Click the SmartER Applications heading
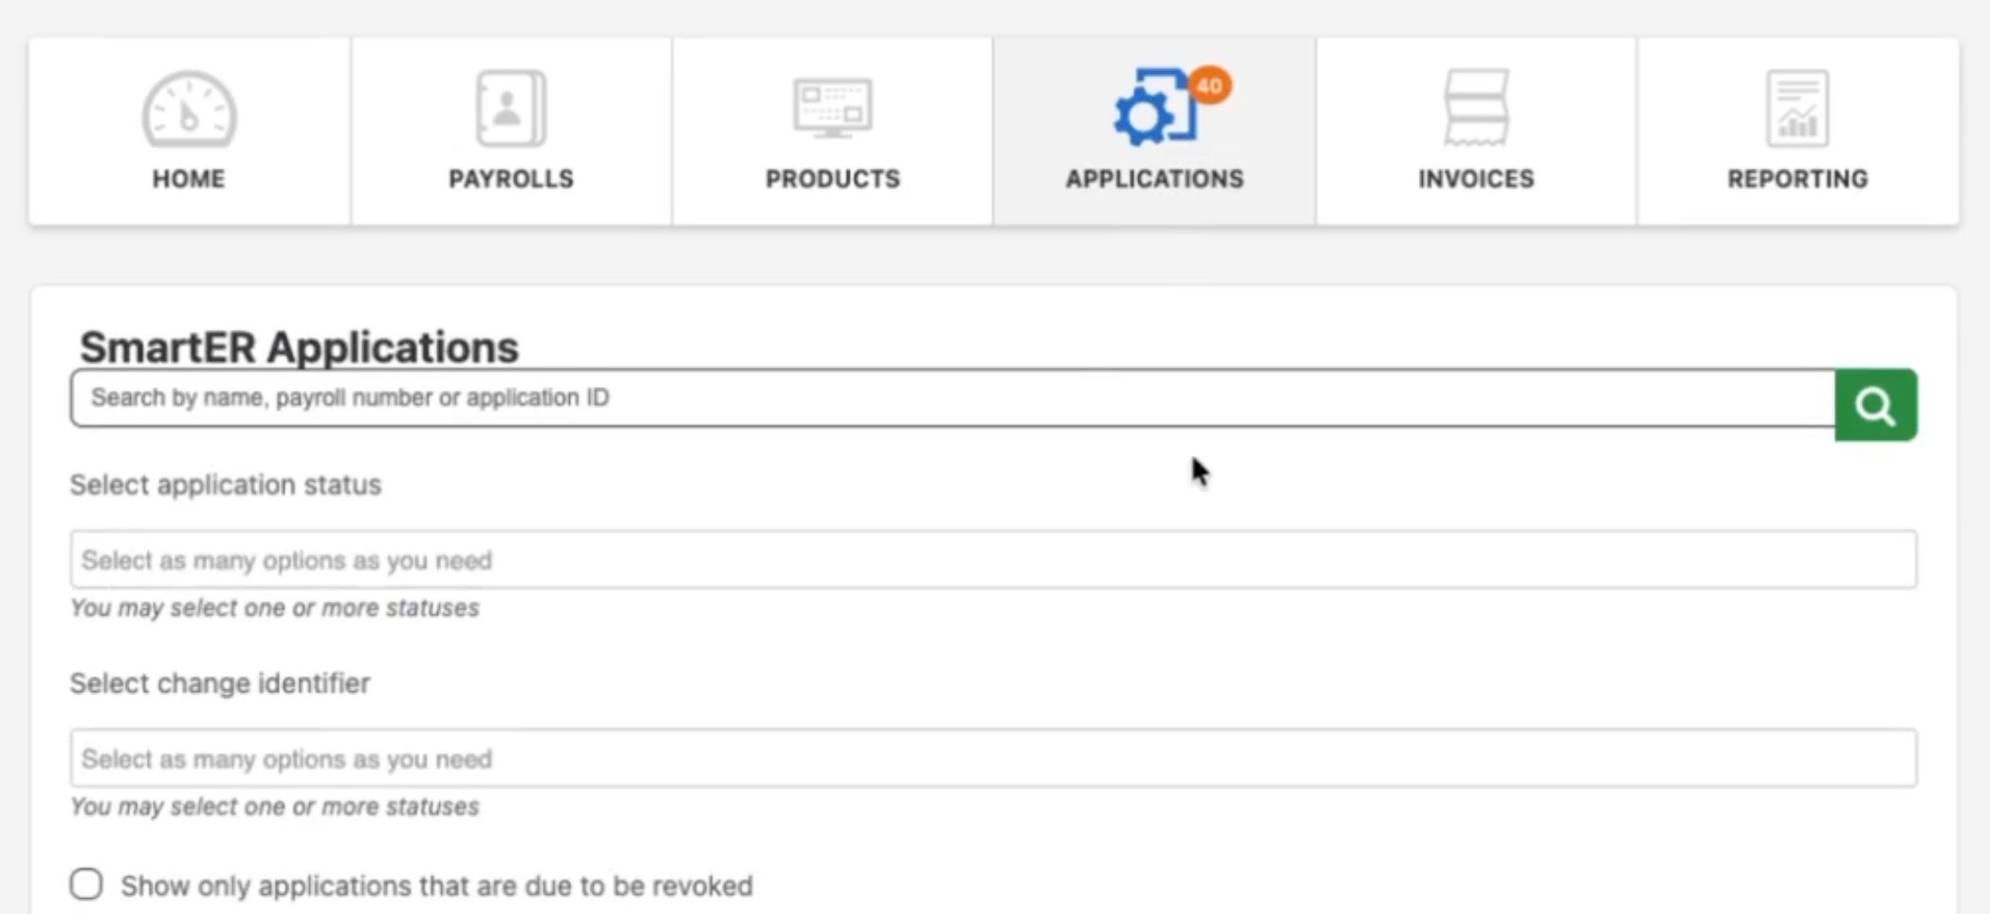Screen dimensions: 1990x914 300,348
